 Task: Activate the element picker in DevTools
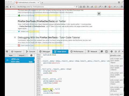click(7, 51)
